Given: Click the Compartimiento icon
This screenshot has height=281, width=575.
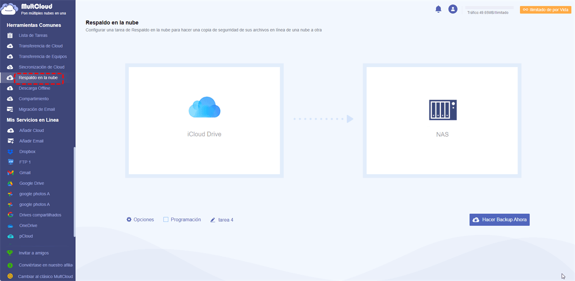Looking at the screenshot, I should tap(10, 99).
